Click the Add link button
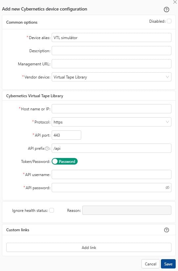Screen dimensions: 178x271 (x=89, y=247)
